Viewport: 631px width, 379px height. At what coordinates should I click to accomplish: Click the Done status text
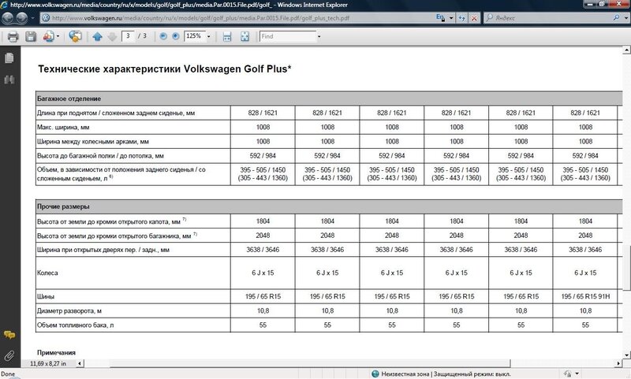(x=8, y=373)
